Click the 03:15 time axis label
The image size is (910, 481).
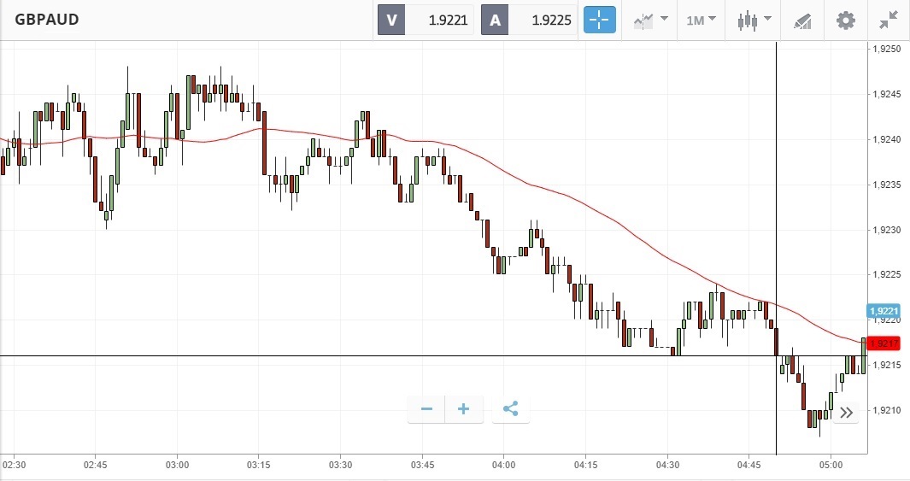258,465
